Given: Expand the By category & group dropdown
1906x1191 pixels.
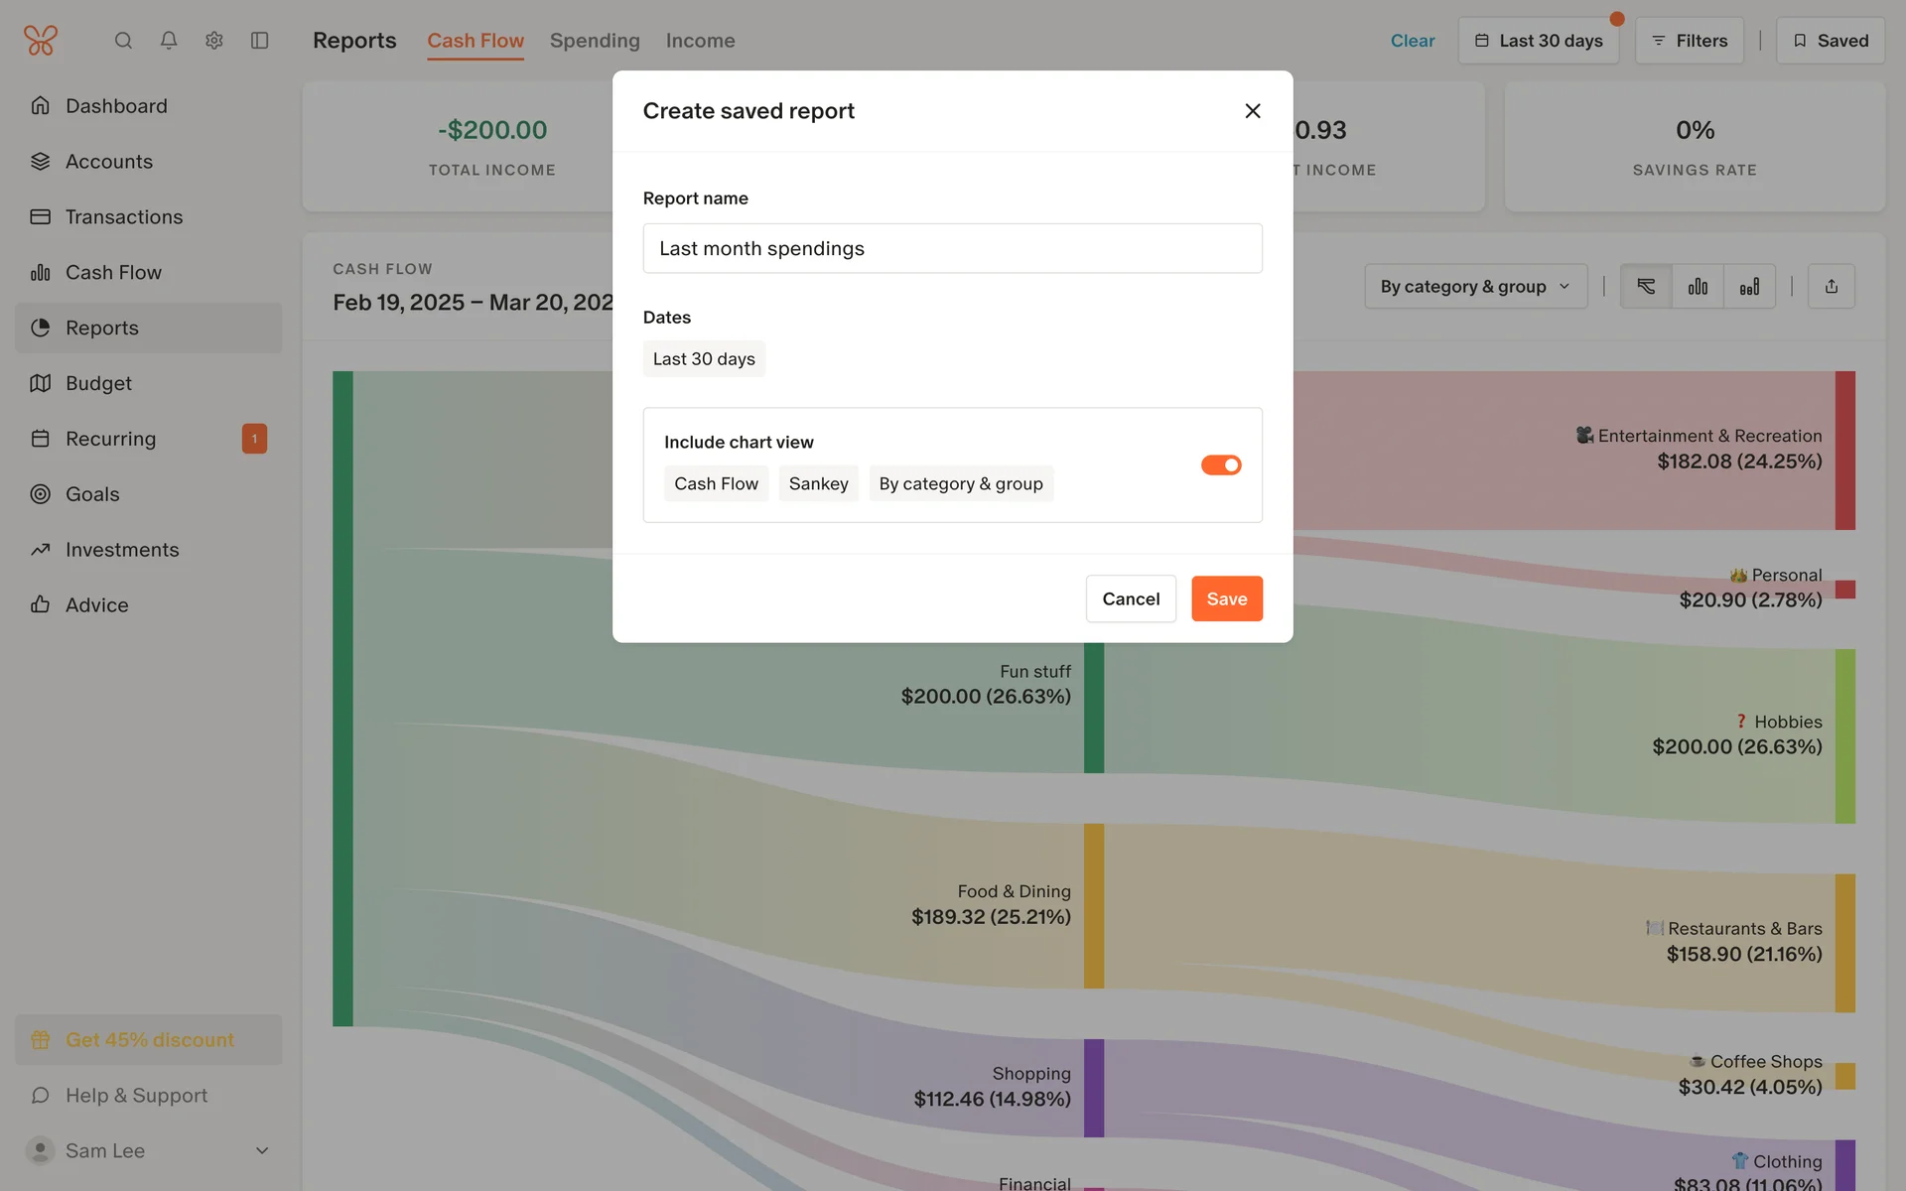Looking at the screenshot, I should coord(1475,287).
